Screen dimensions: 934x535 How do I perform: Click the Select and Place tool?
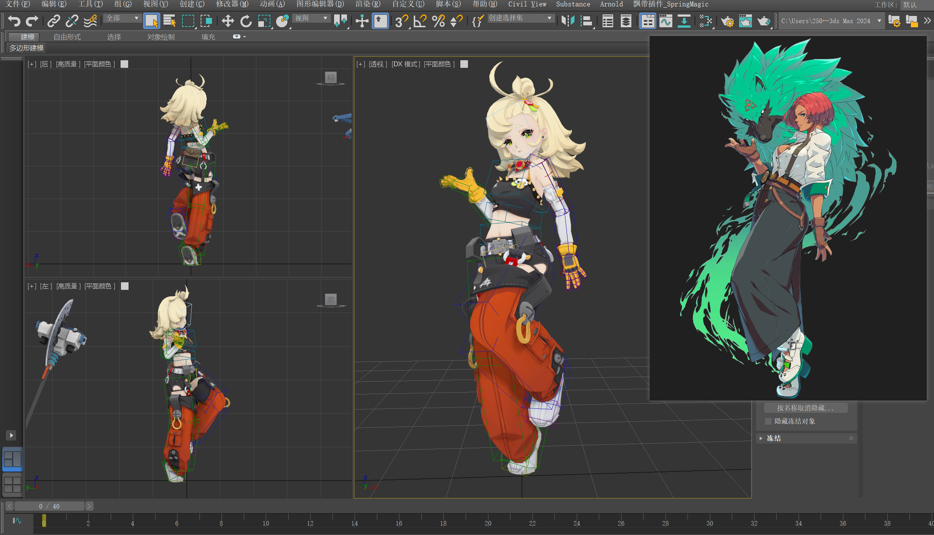pyautogui.click(x=283, y=21)
